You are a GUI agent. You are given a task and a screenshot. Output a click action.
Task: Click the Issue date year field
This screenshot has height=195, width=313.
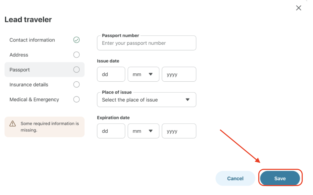[x=179, y=74]
